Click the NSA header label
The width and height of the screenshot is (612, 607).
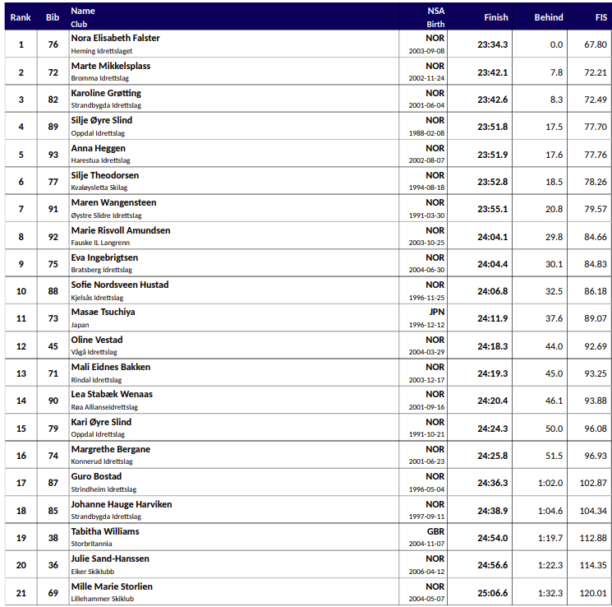click(x=435, y=11)
